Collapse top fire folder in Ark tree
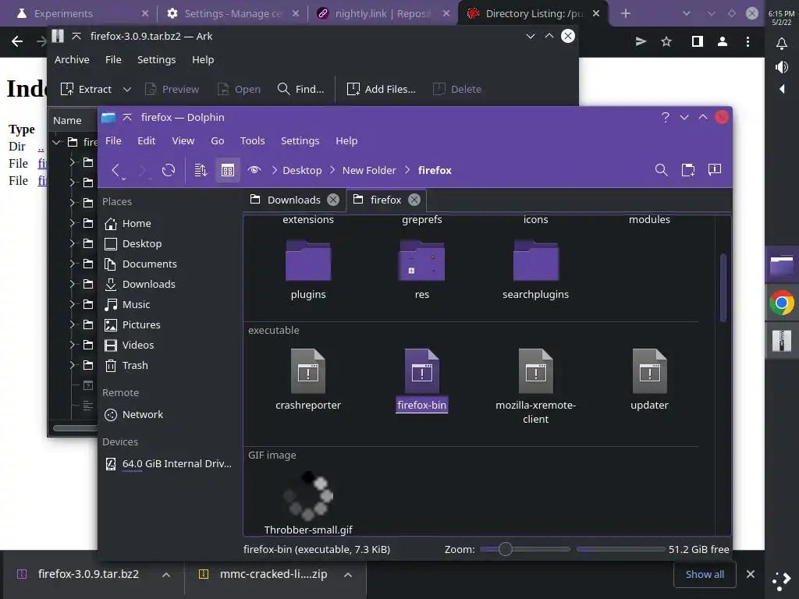799x599 pixels. [56, 142]
